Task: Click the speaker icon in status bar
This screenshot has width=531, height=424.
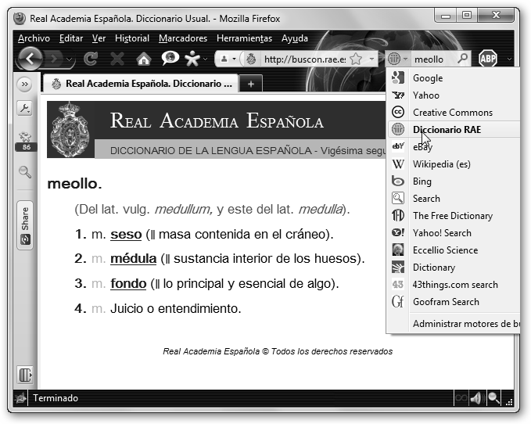Action: click(x=475, y=398)
